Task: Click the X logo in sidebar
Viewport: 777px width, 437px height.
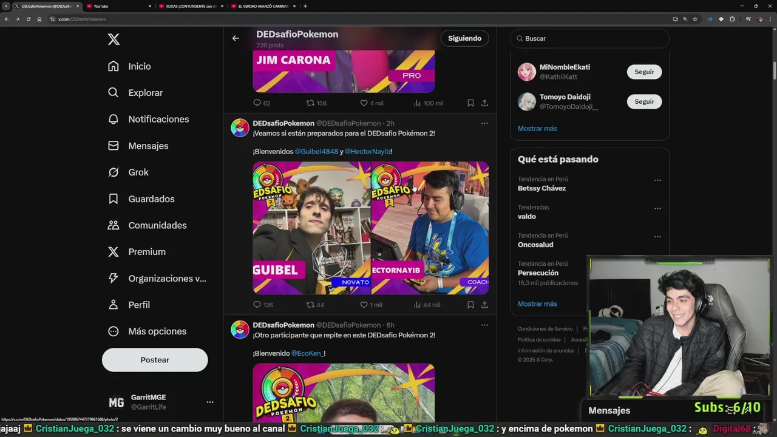Action: point(114,39)
